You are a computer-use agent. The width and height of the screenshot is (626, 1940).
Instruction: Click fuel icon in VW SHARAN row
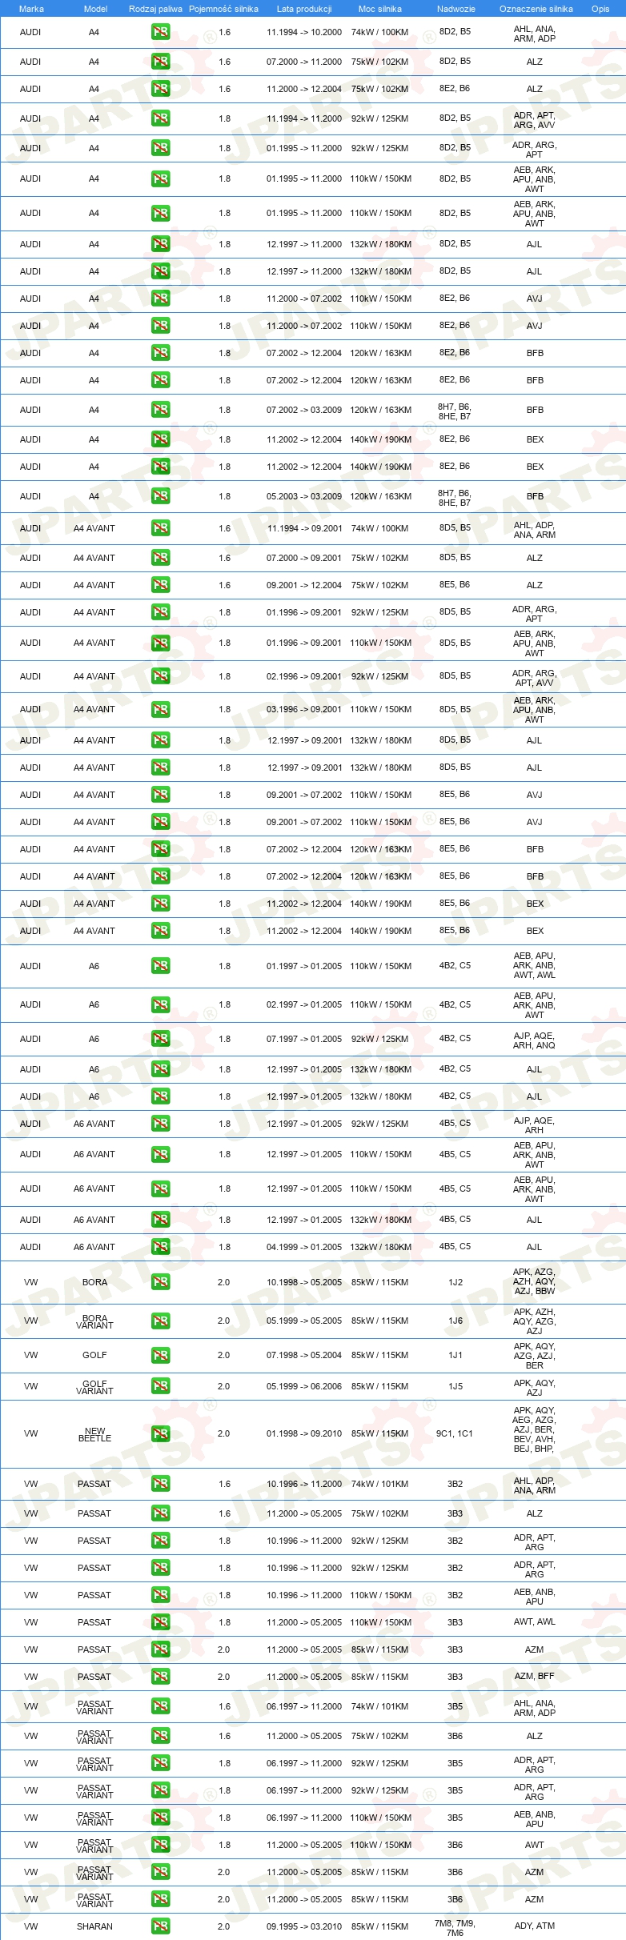coord(160,1926)
